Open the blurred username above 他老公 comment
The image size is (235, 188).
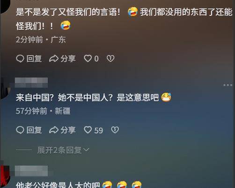31,171
